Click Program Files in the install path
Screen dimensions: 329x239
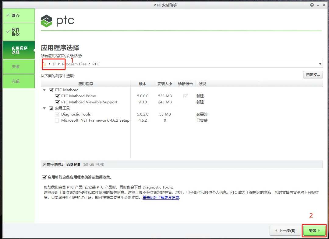pyautogui.click(x=74, y=64)
